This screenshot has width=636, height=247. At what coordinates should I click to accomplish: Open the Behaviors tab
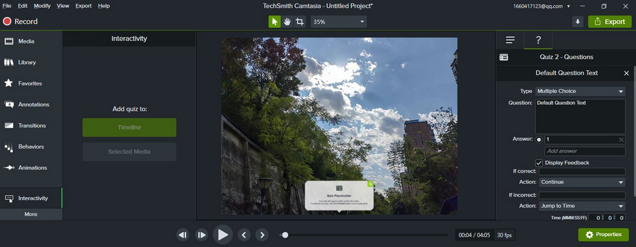31,147
